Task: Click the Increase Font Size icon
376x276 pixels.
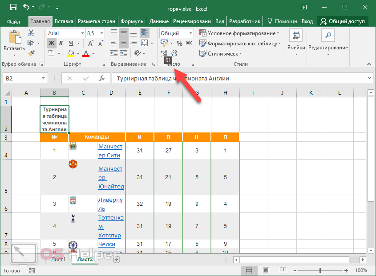Action: click(x=90, y=43)
